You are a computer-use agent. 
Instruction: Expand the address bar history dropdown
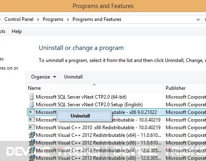(198, 20)
